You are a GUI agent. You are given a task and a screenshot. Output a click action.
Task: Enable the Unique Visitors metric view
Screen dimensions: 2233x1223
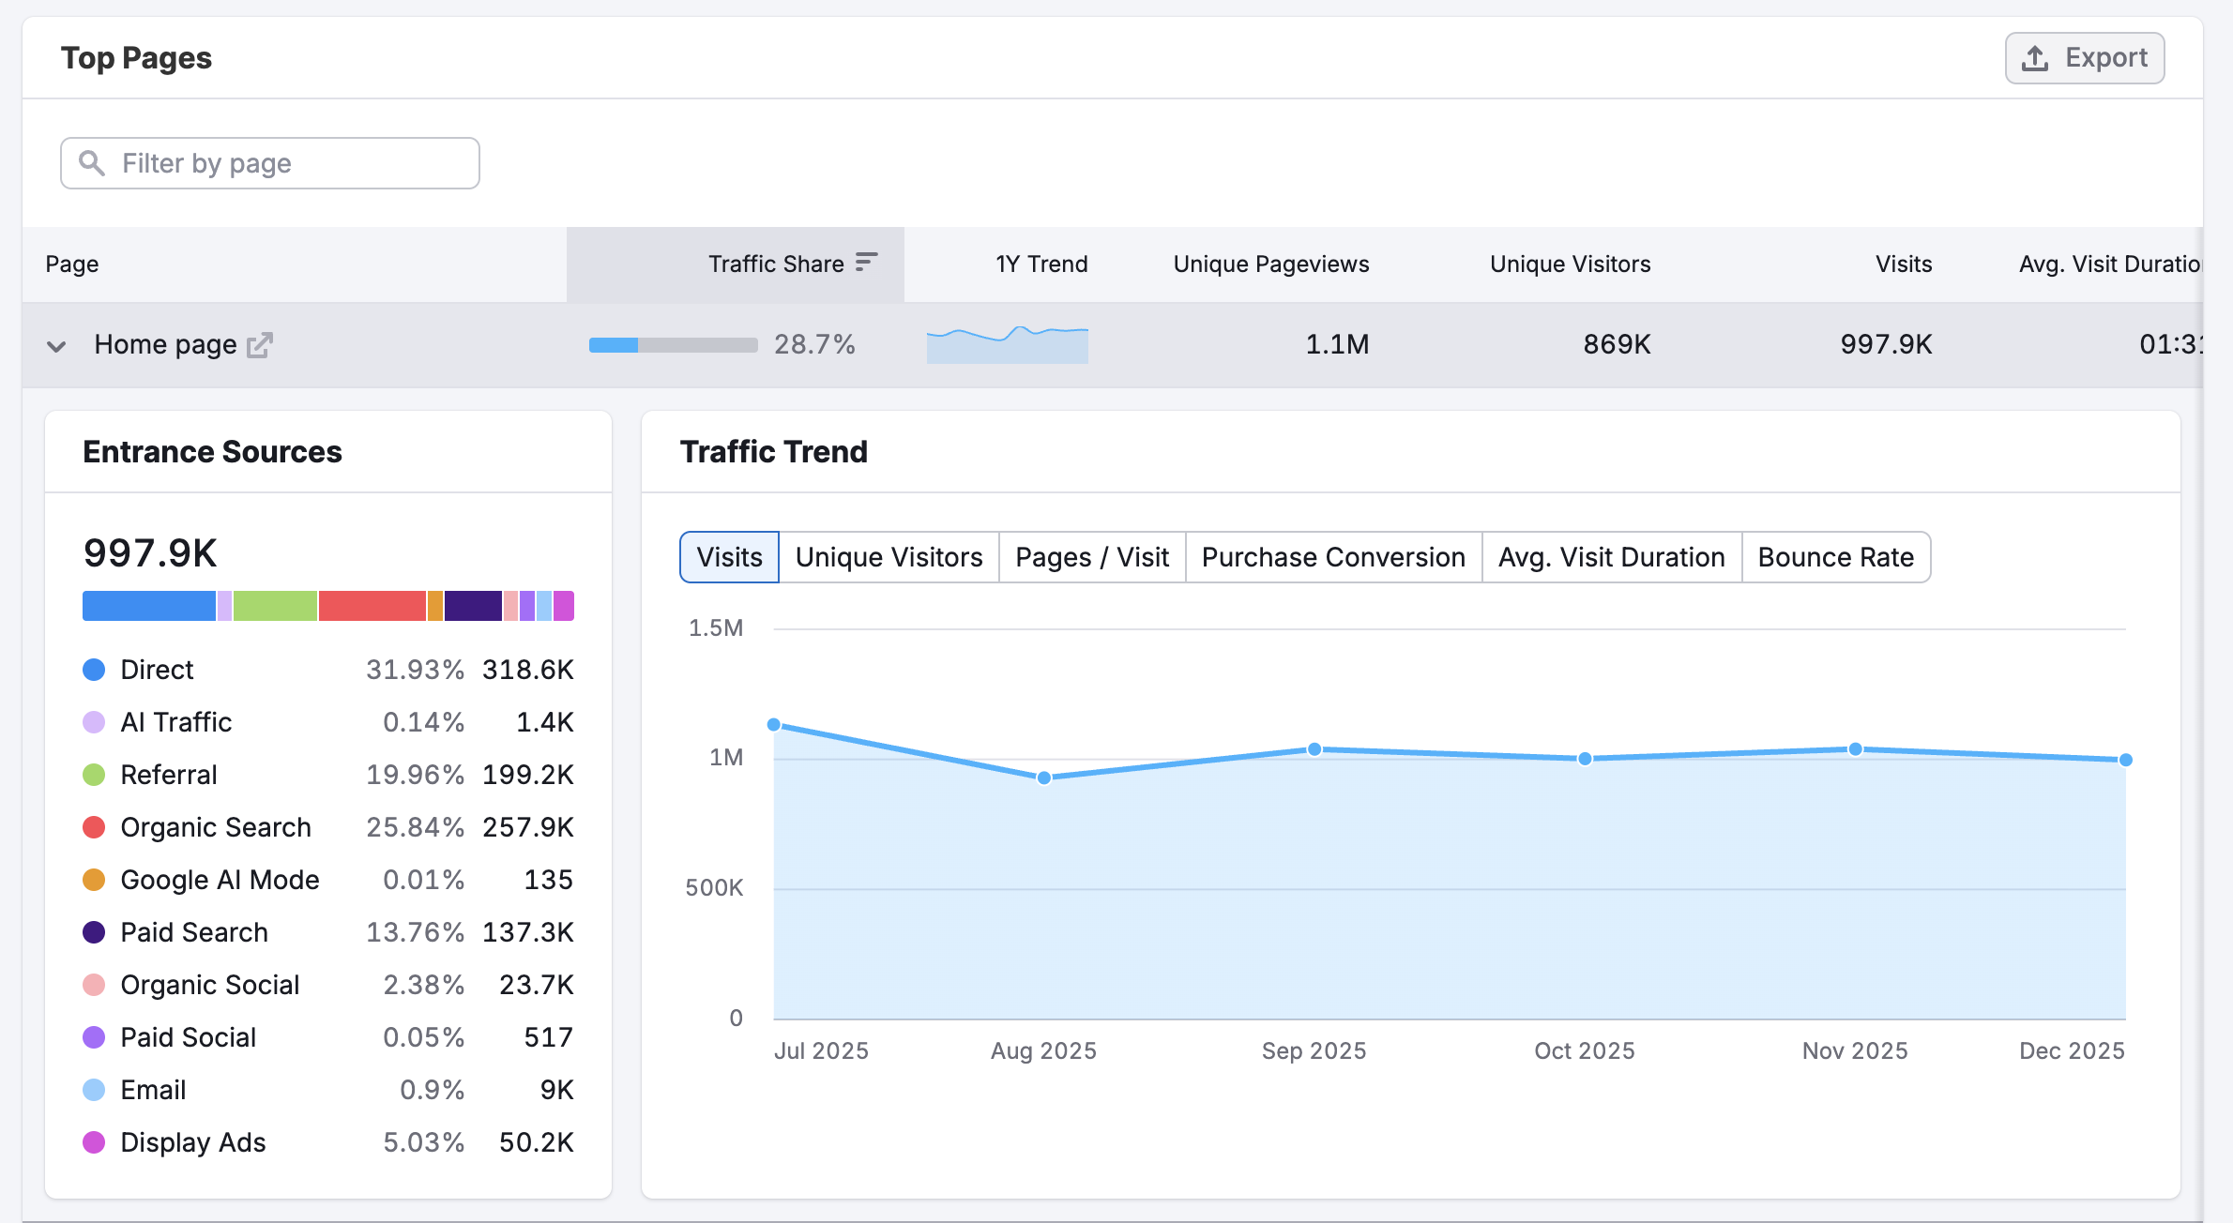[888, 556]
